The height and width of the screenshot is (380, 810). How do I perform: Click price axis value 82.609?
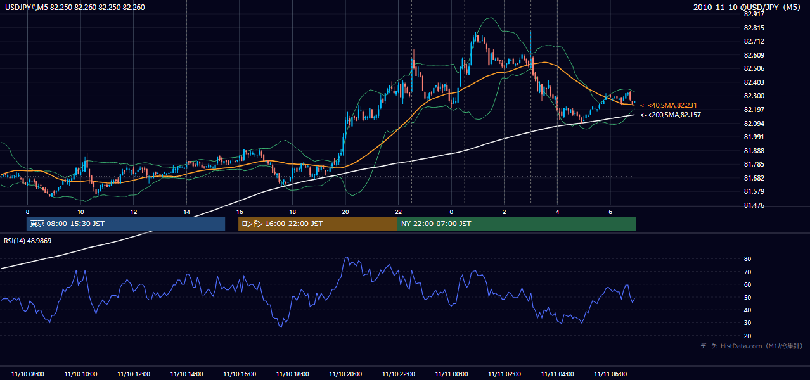[754, 55]
